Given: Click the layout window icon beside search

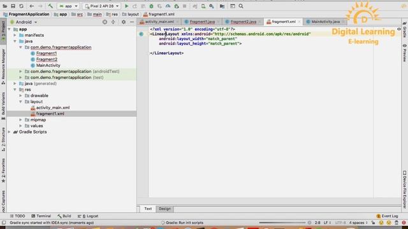Looking at the screenshot, I should coord(232,6).
